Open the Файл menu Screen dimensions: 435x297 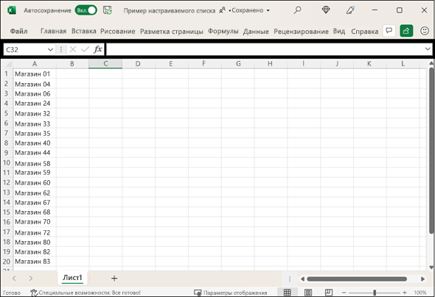coord(18,32)
